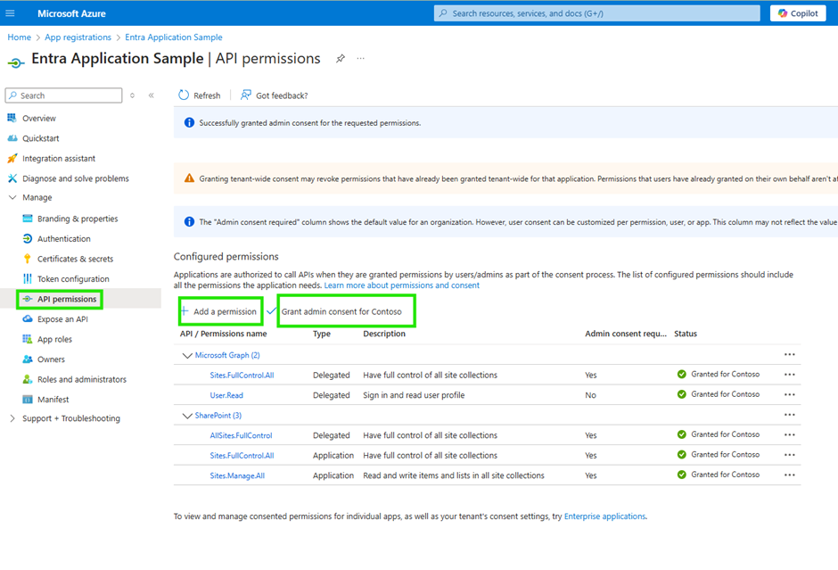Screen dimensions: 838x570
Task: Open the Entra Application Sample breadcrumb
Action: pyautogui.click(x=174, y=37)
